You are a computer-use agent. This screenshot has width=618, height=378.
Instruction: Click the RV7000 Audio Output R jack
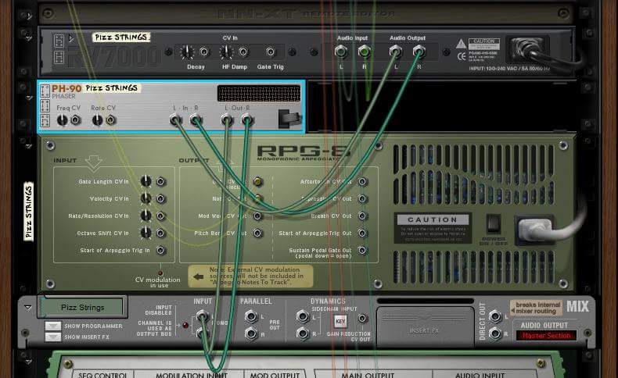tap(419, 52)
